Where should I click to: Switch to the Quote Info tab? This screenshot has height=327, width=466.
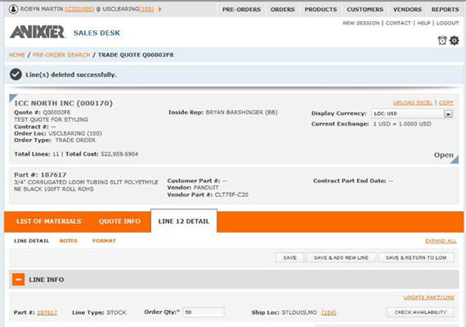pyautogui.click(x=119, y=222)
